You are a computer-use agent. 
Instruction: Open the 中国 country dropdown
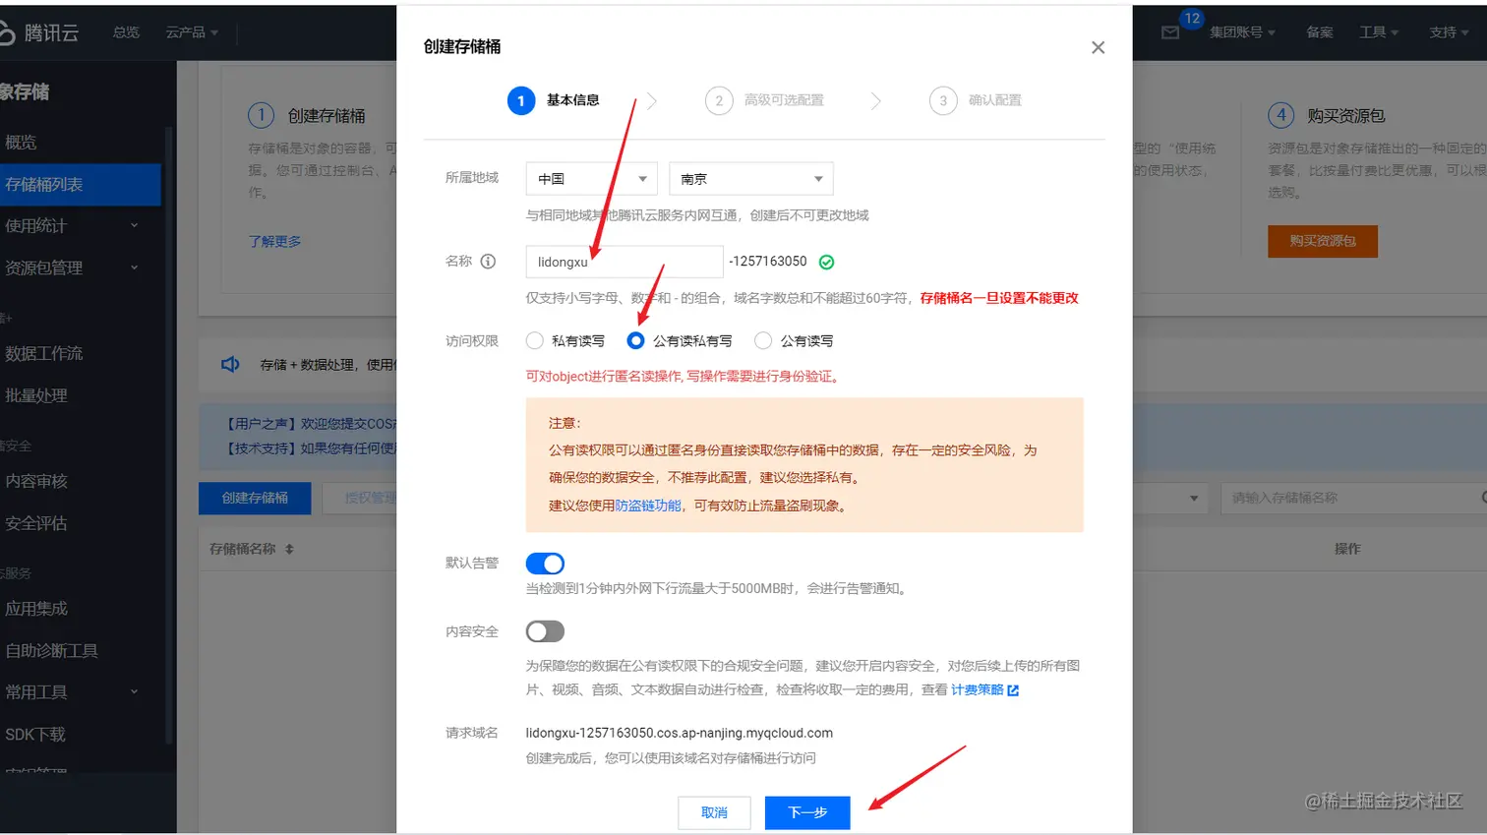coord(591,179)
